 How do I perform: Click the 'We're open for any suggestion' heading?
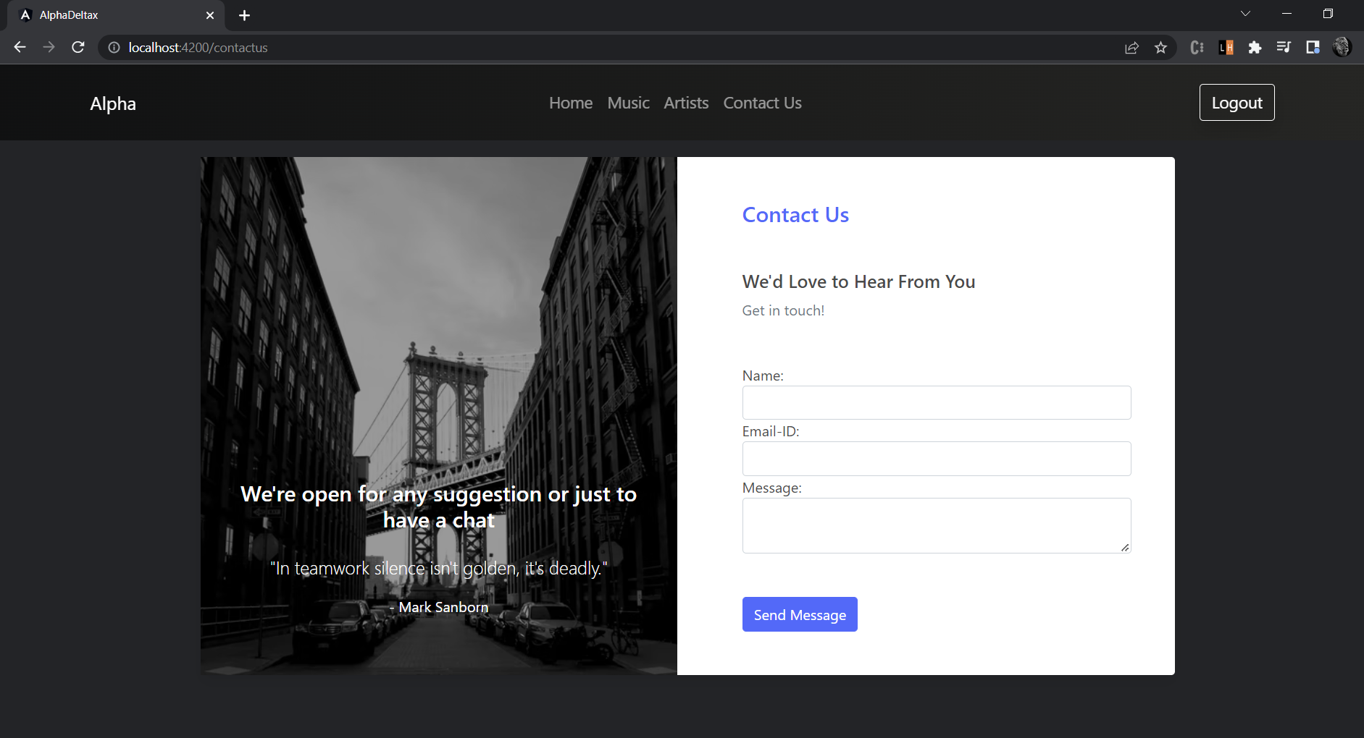tap(439, 507)
